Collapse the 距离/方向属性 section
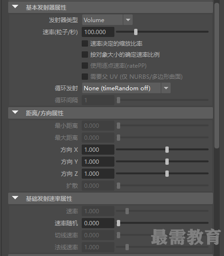This screenshot has width=224, height=256. [x=15, y=112]
